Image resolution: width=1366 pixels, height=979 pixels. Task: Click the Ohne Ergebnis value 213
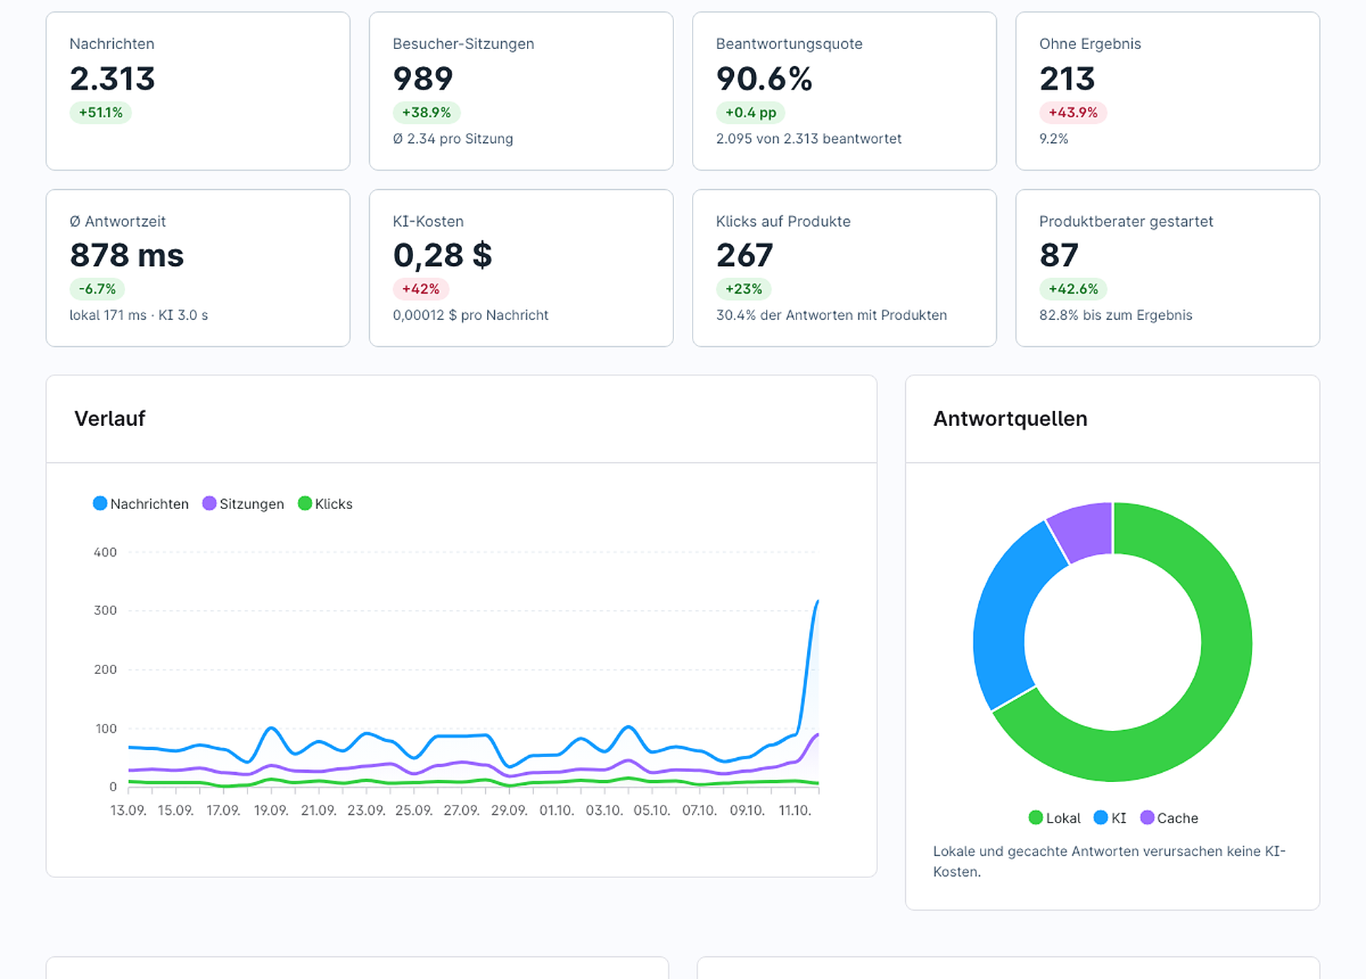point(1067,79)
